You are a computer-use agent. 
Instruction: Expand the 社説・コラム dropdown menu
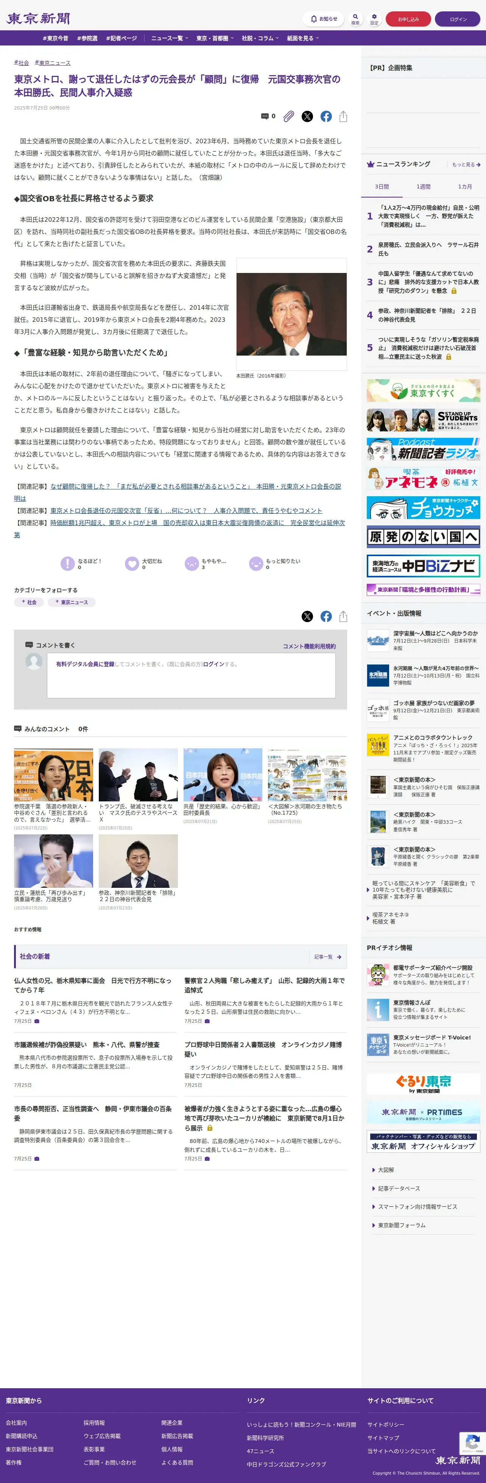(260, 38)
